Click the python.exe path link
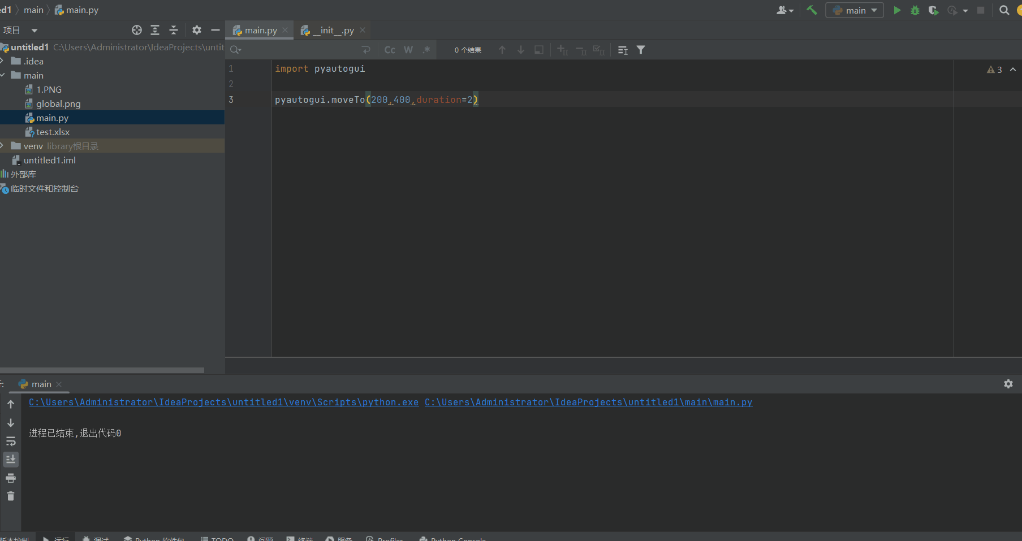Screen dimensions: 1022x541 tap(223, 402)
